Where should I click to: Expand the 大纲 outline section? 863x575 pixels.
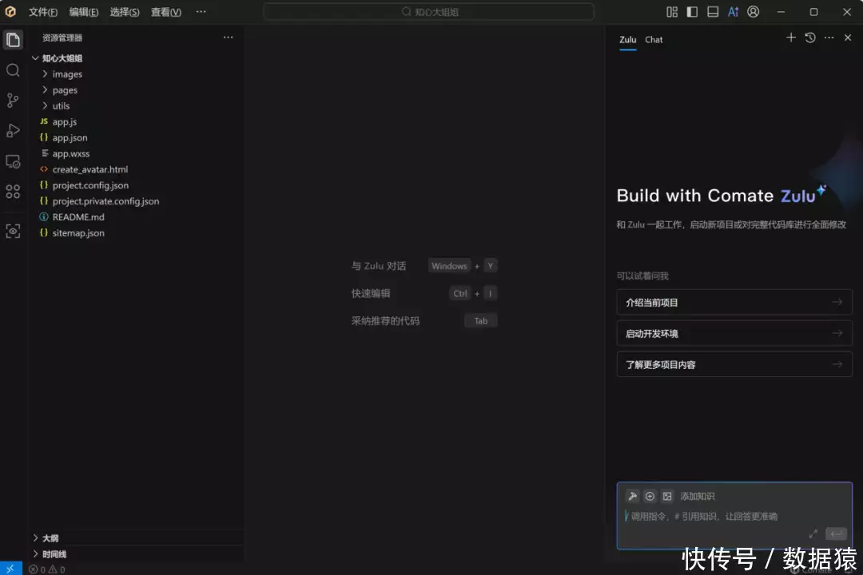click(x=50, y=538)
